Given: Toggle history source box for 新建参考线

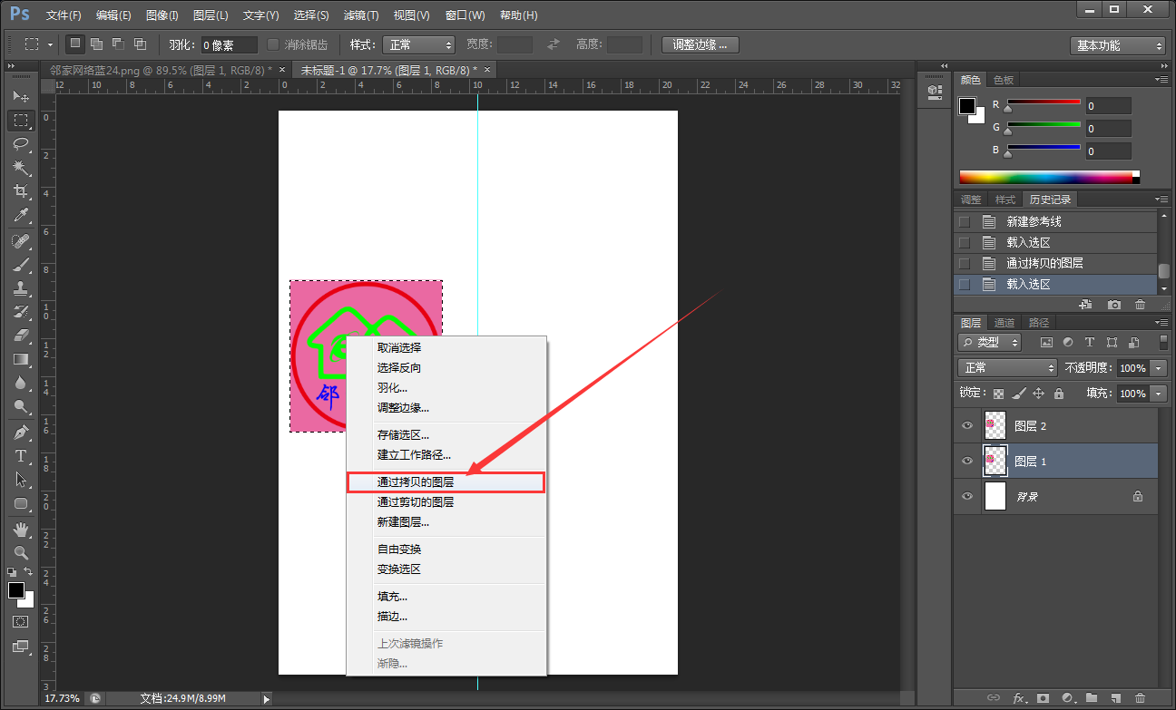Looking at the screenshot, I should 964,221.
